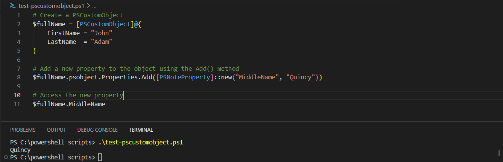Click the closing brace on line 5
Screen dimensions: 503x162
click(35, 51)
